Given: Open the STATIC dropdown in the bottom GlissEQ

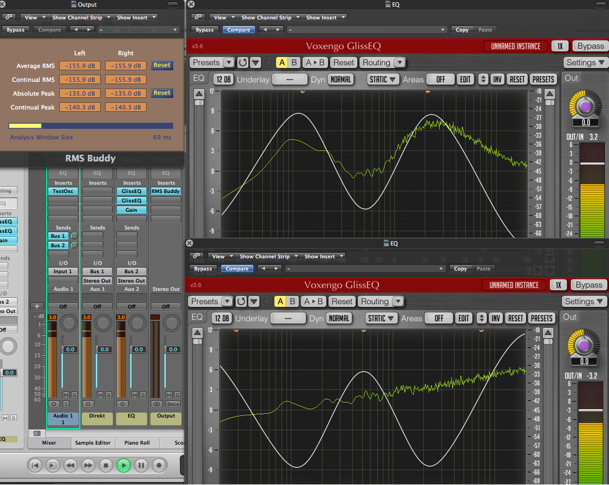Looking at the screenshot, I should pyautogui.click(x=381, y=318).
